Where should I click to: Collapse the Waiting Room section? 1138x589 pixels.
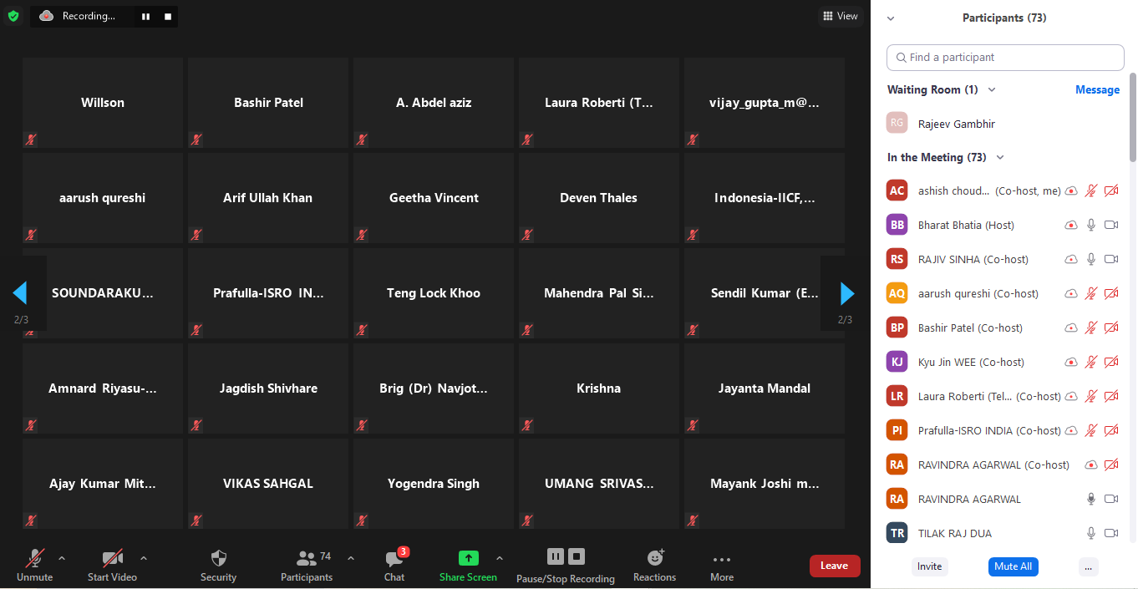coord(992,90)
